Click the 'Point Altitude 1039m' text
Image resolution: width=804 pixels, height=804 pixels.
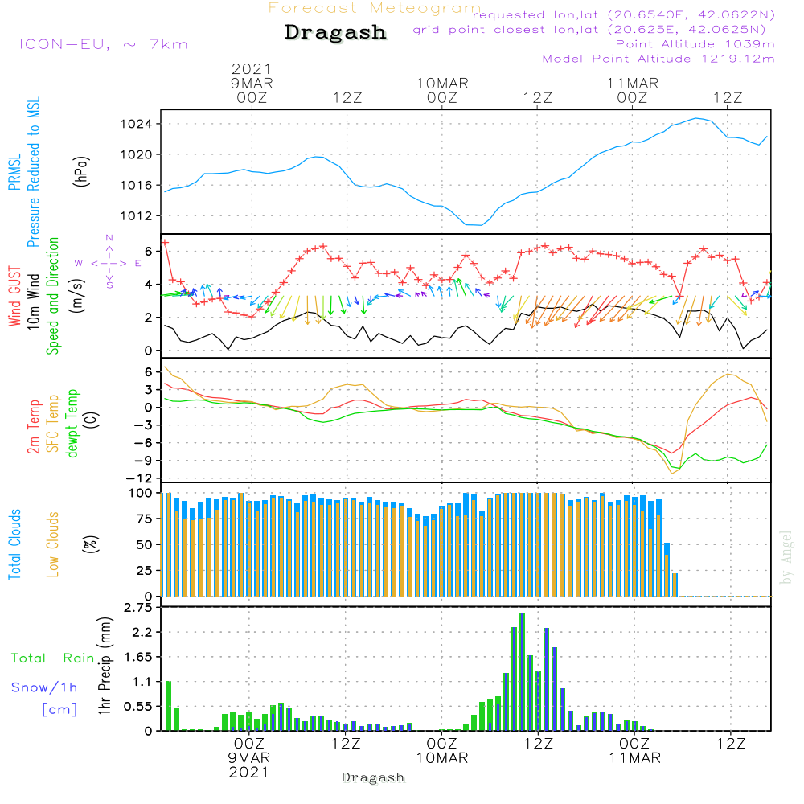pyautogui.click(x=695, y=44)
